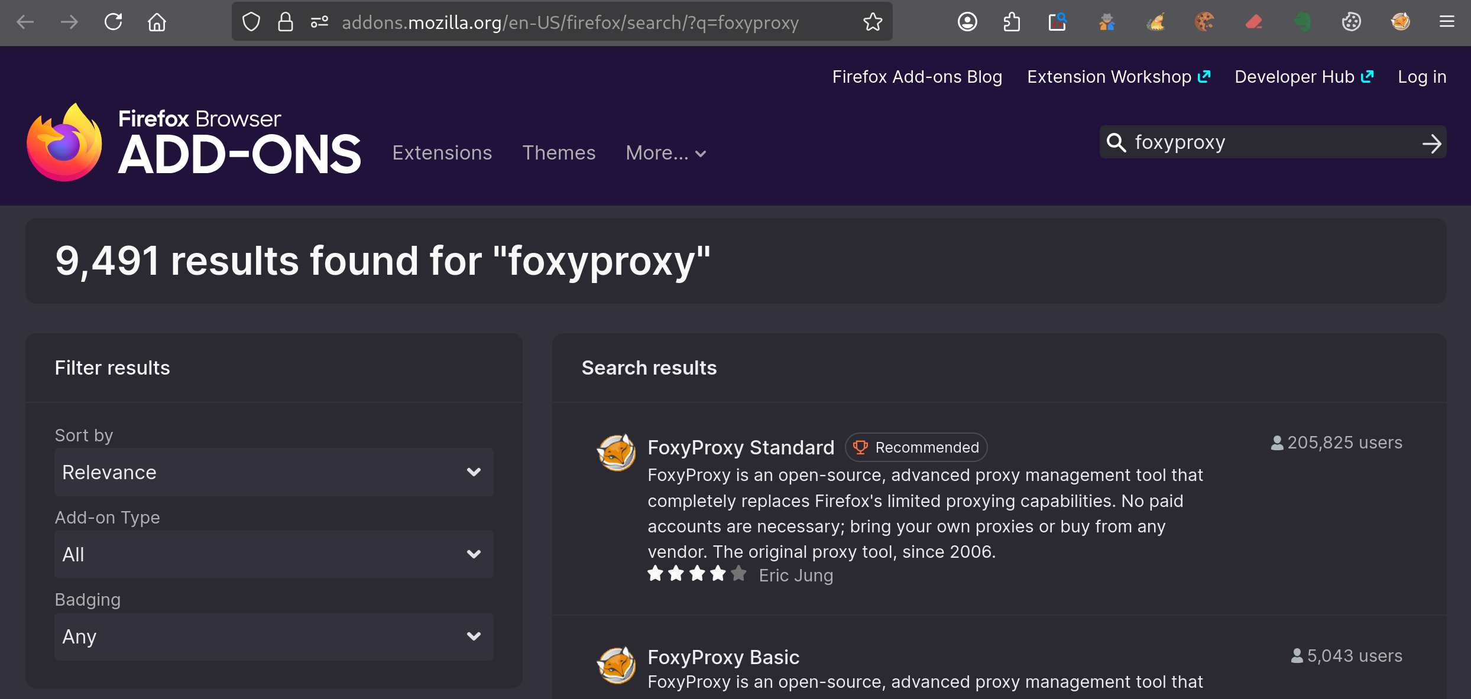The image size is (1471, 699).
Task: Click the browser forward arrow
Action: [69, 22]
